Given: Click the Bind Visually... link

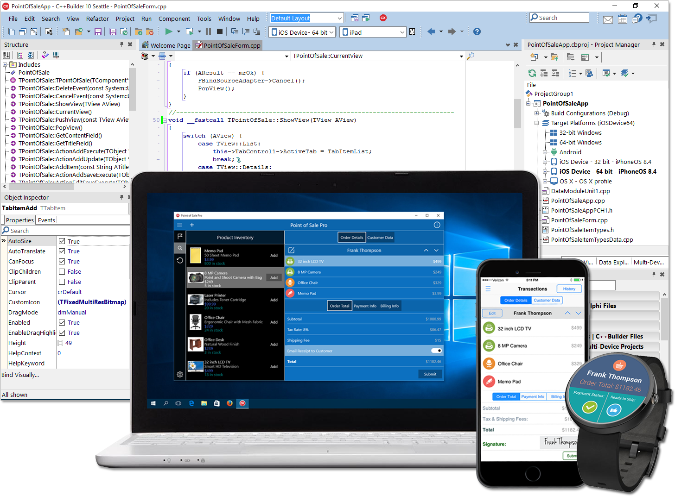Looking at the screenshot, I should [x=20, y=375].
